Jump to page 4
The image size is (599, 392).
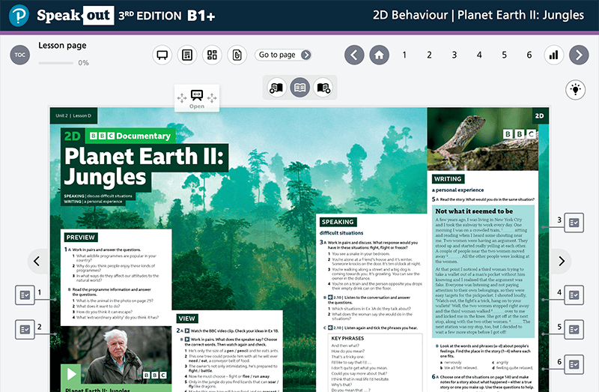479,55
